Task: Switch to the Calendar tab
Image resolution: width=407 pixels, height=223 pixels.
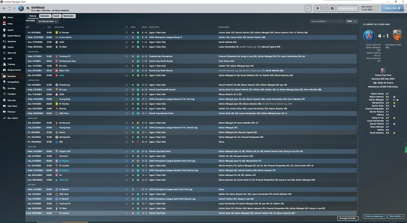Action: click(x=45, y=16)
